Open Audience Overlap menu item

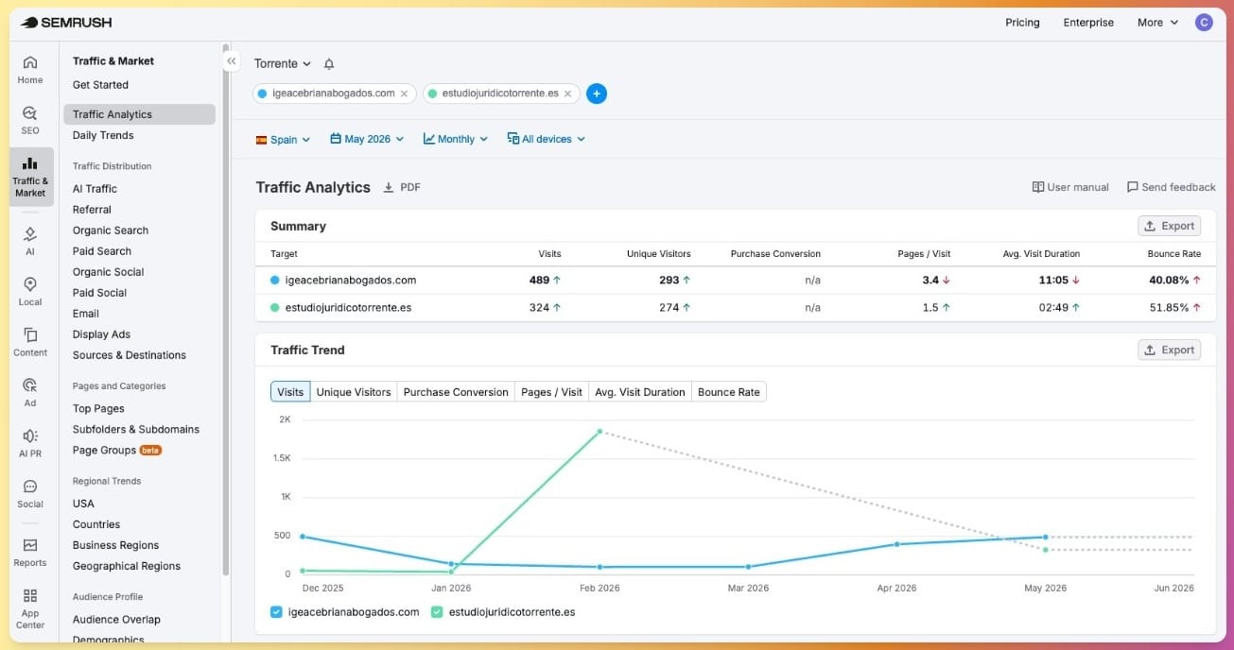[x=116, y=620]
